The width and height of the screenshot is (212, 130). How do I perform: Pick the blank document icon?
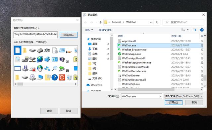tap(18, 50)
